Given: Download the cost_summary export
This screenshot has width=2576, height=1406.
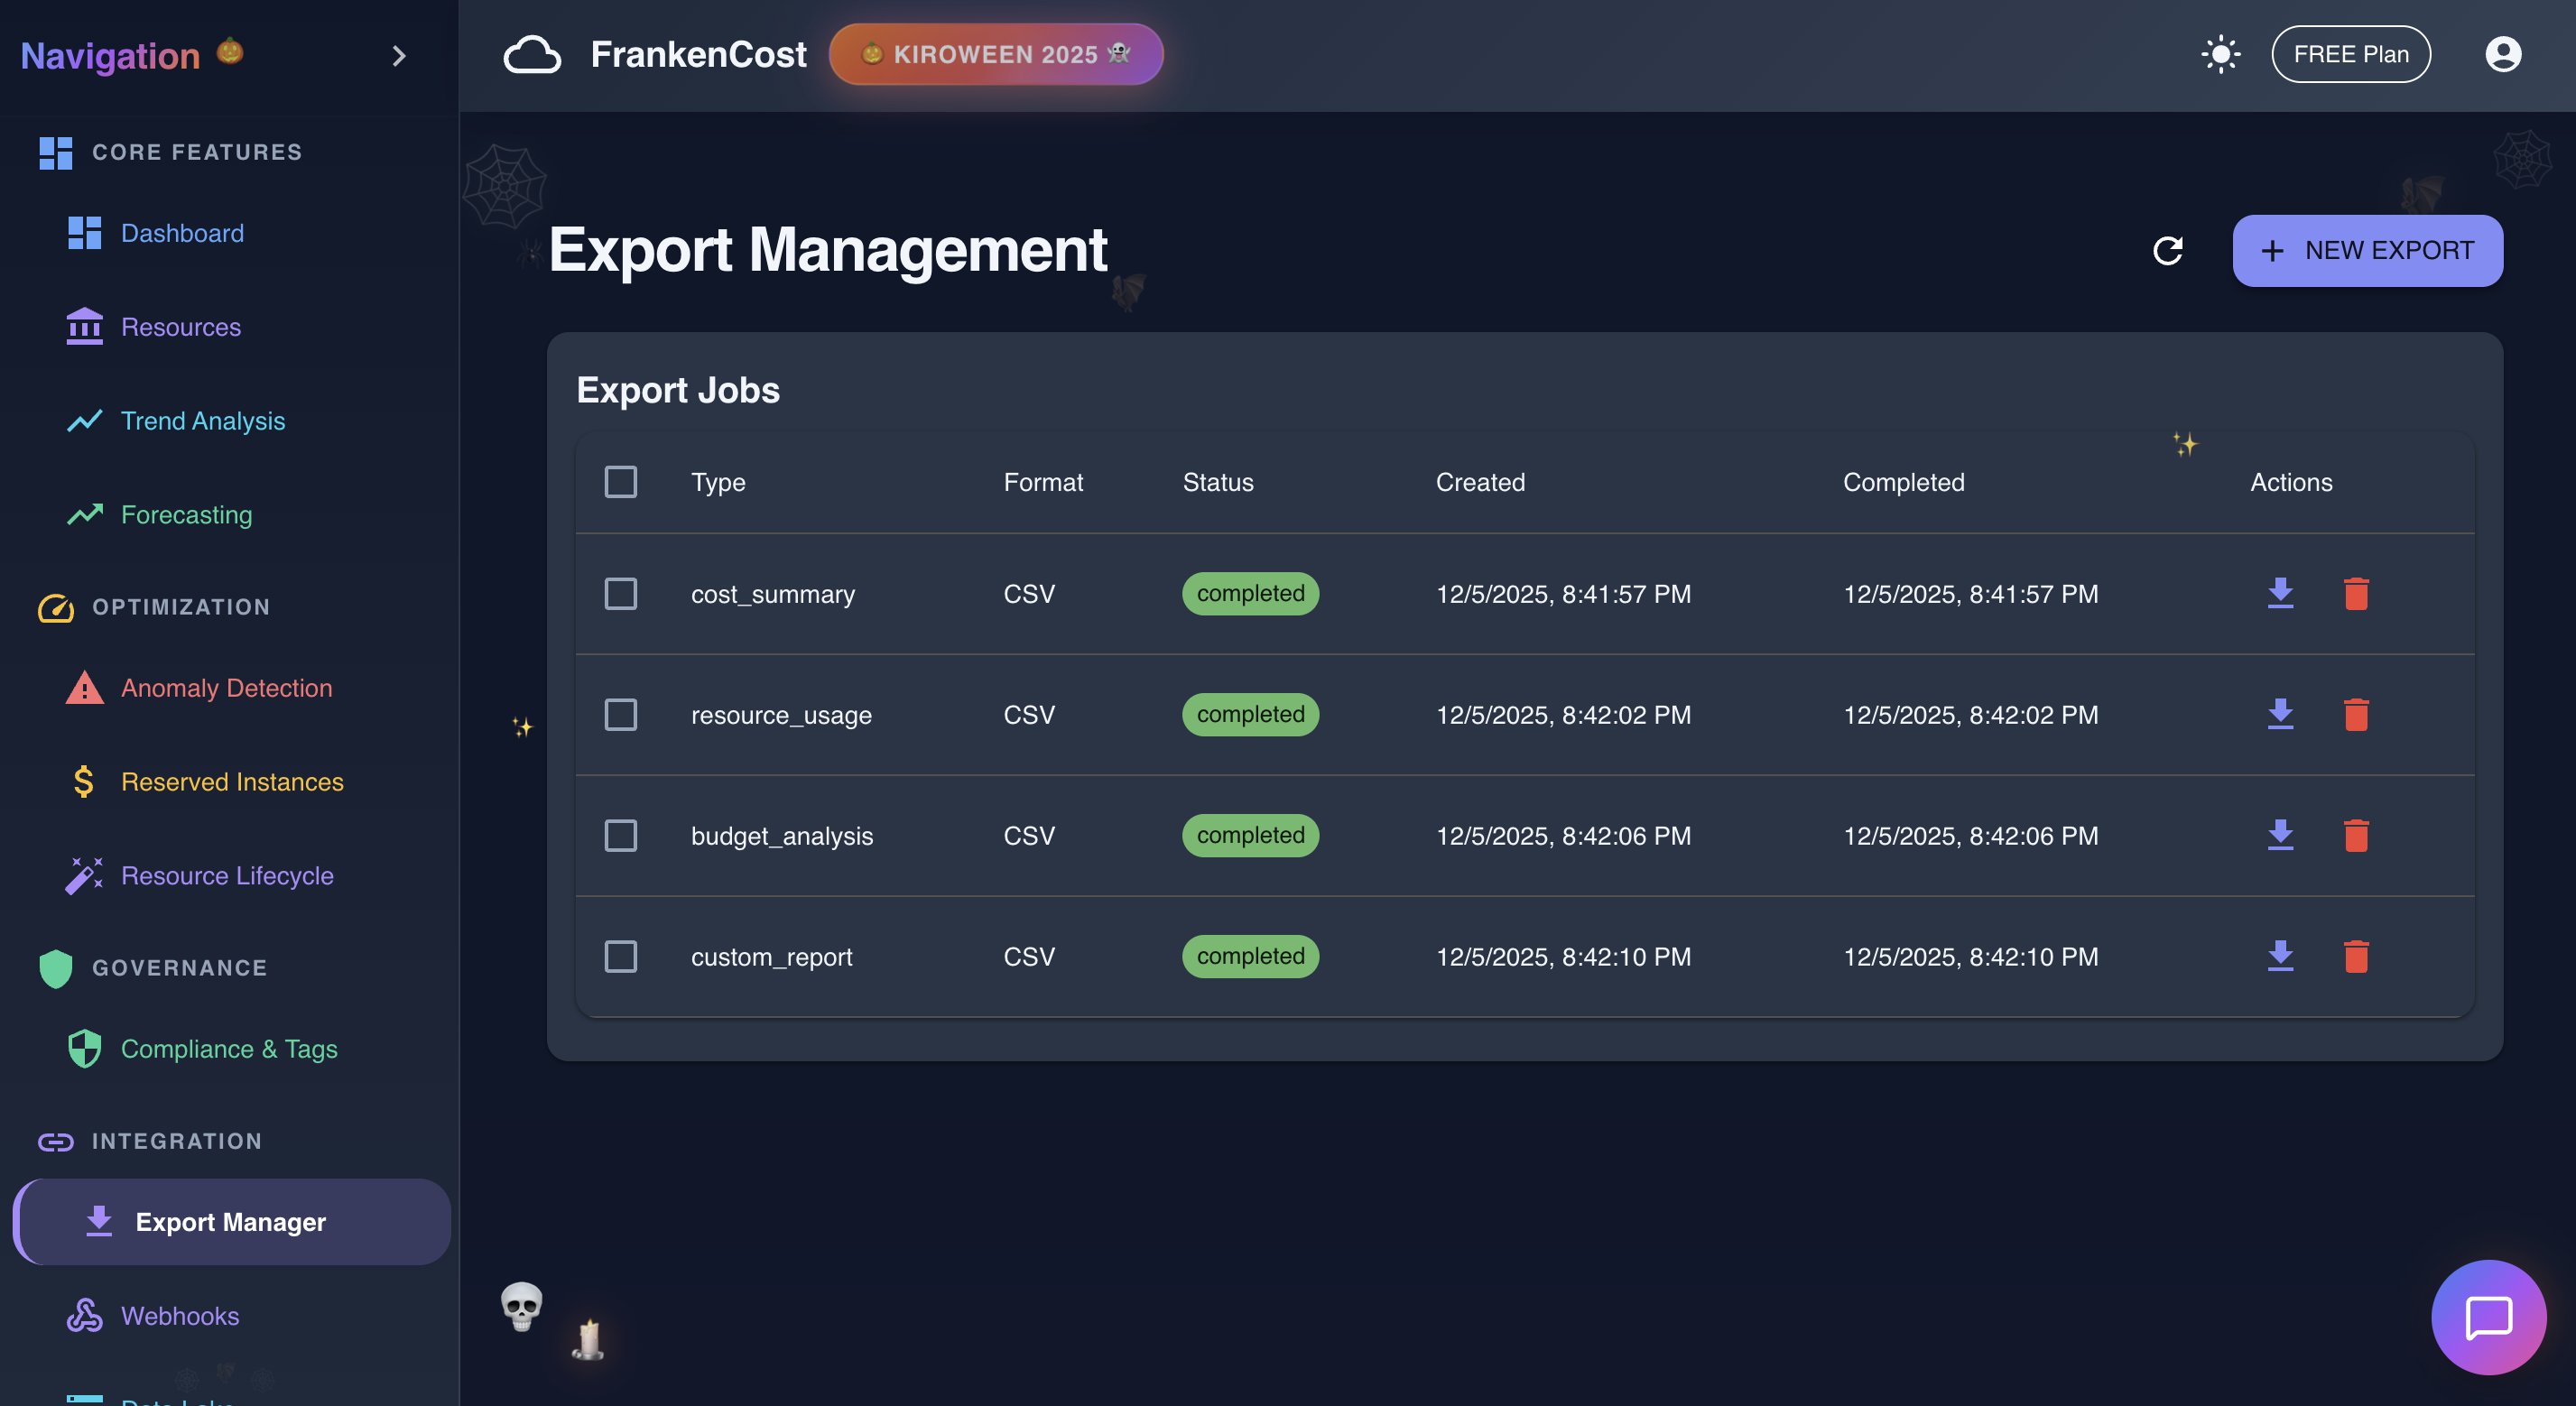Looking at the screenshot, I should pos(2280,594).
